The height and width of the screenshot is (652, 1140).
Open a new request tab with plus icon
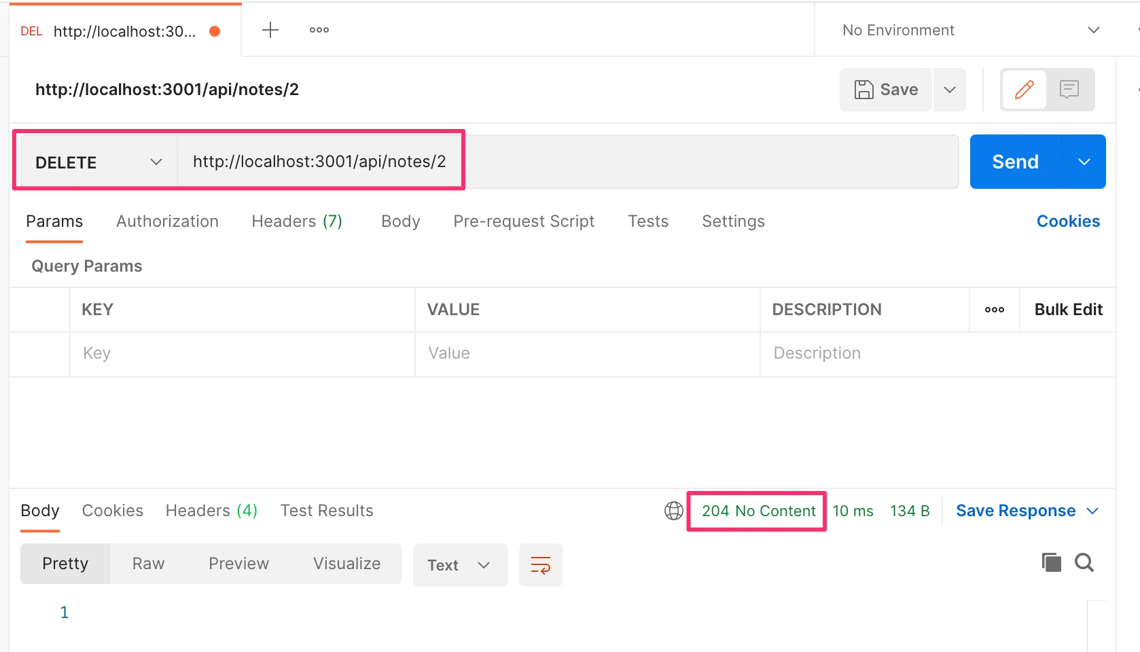coord(270,30)
